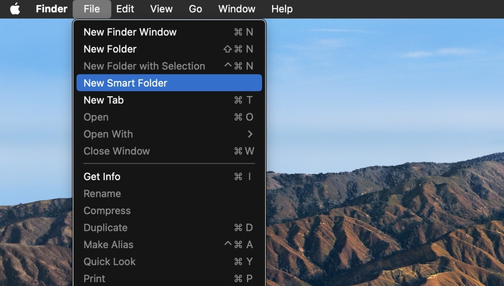Screen dimensions: 504x286
Task: Expand the Open With submenu arrow
Action: (250, 134)
